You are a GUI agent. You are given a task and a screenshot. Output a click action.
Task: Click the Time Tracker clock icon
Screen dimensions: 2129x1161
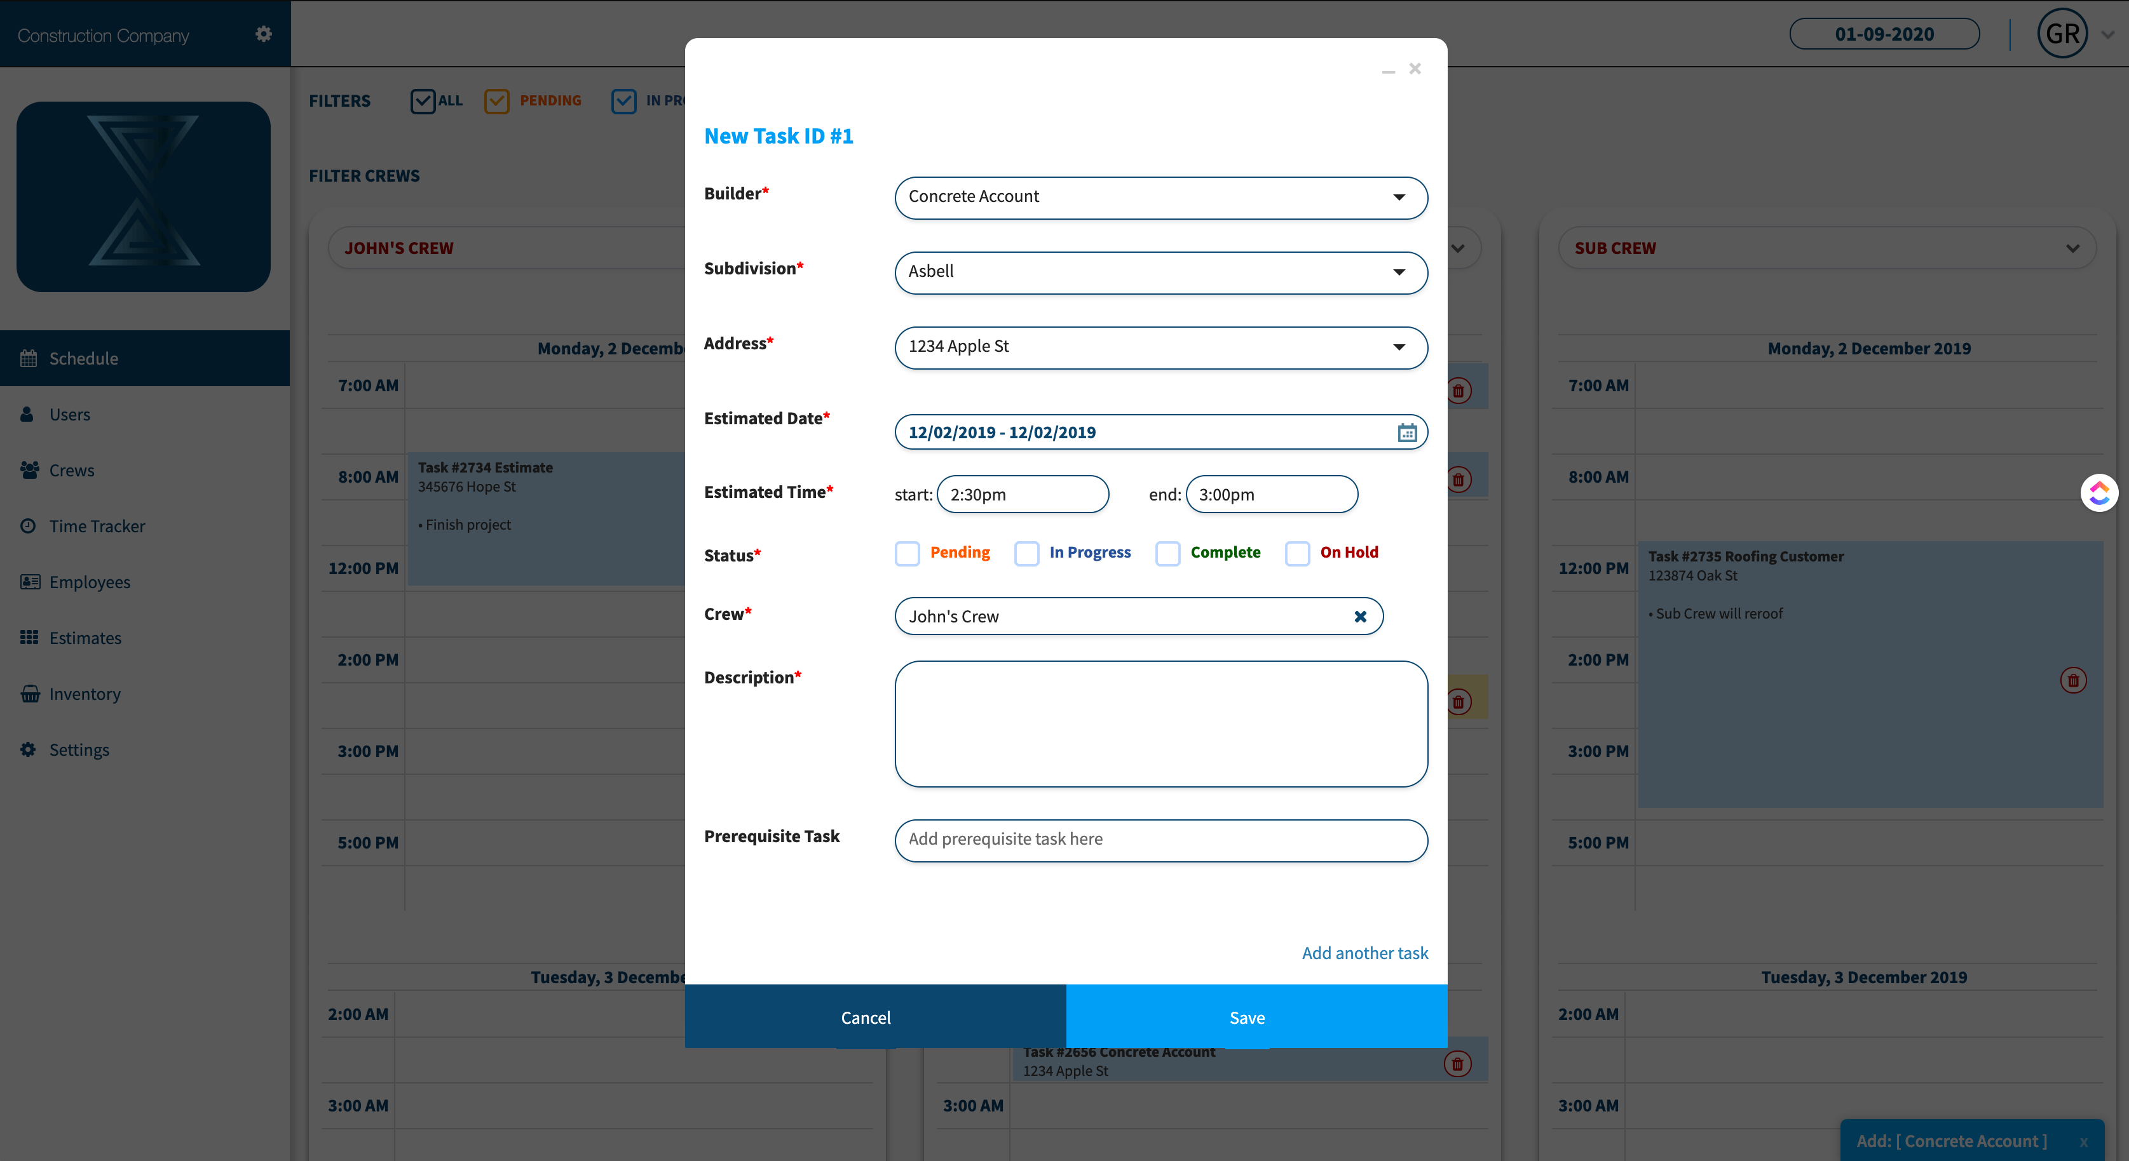coord(28,525)
